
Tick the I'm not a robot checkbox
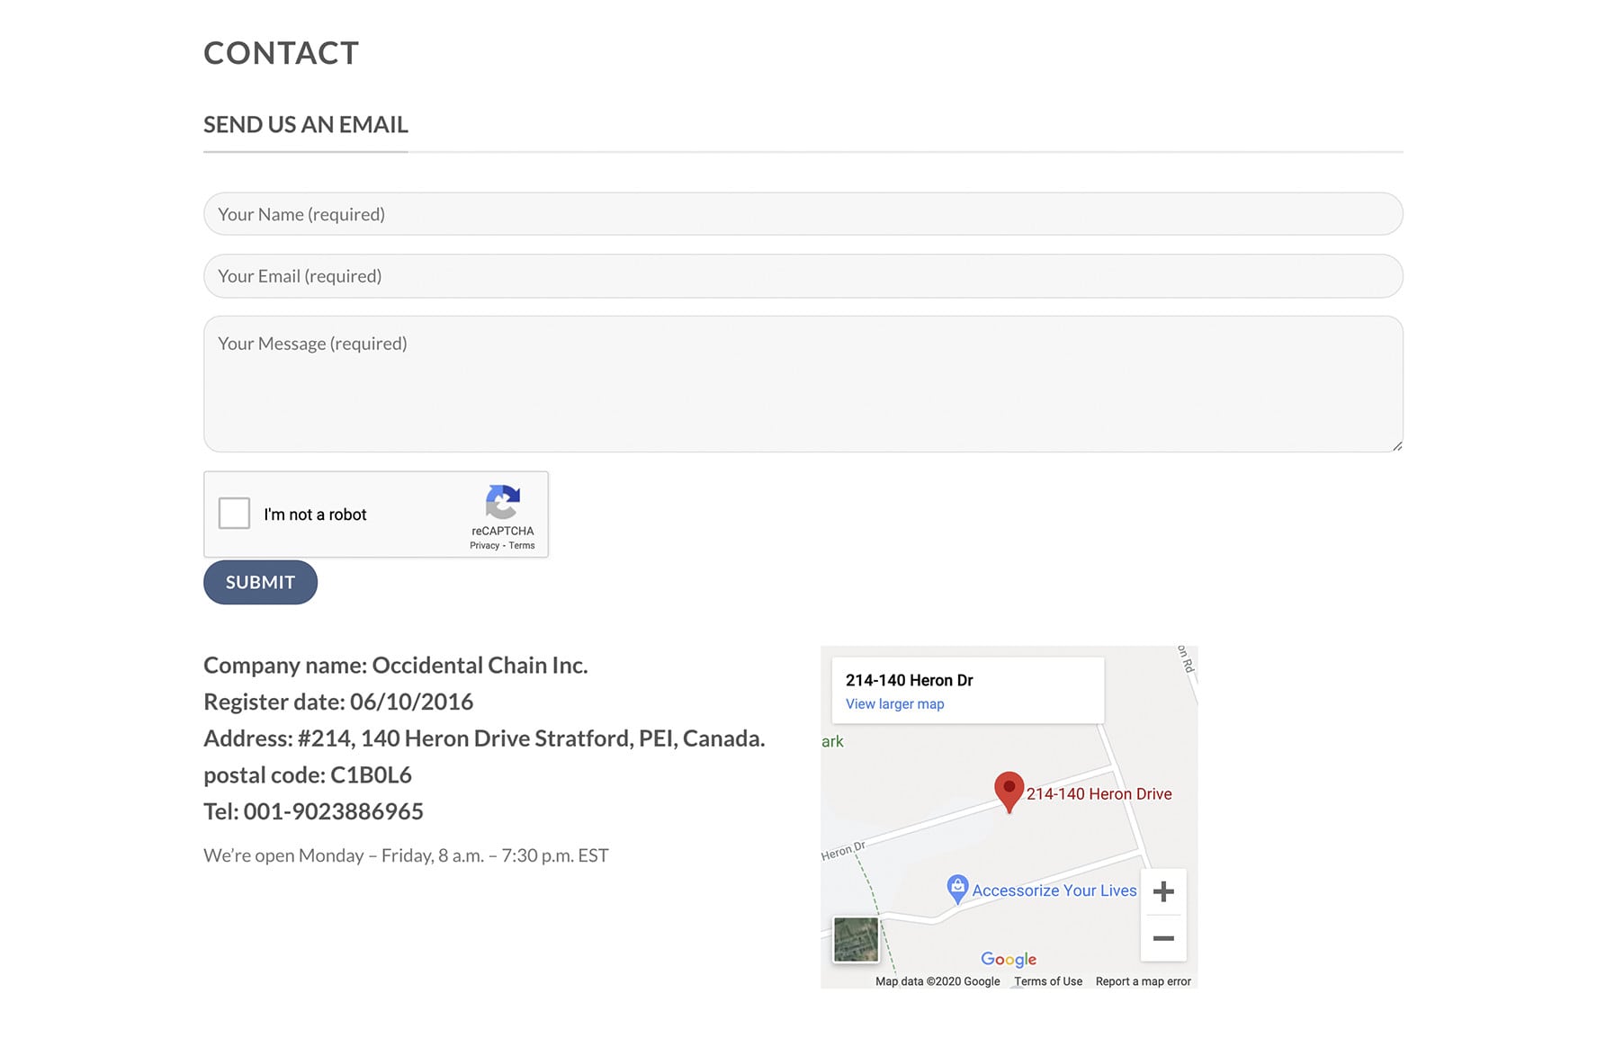coord(234,514)
